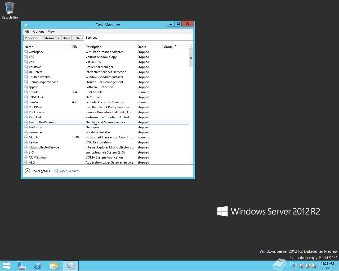Open File Explorer from the taskbar
The height and width of the screenshot is (271, 339).
54,266
